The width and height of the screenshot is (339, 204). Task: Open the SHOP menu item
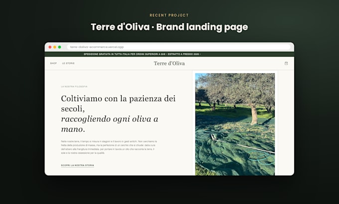(53, 63)
